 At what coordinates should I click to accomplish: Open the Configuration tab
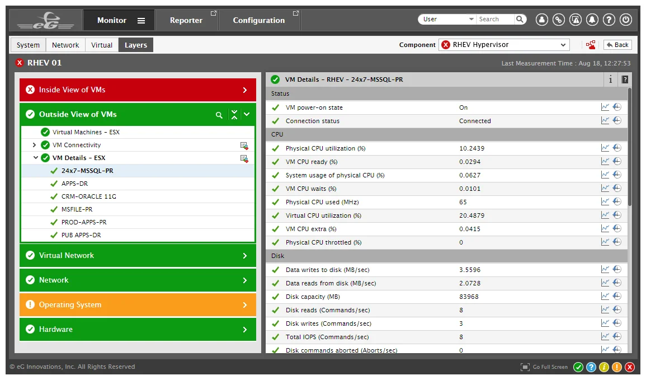pyautogui.click(x=259, y=20)
